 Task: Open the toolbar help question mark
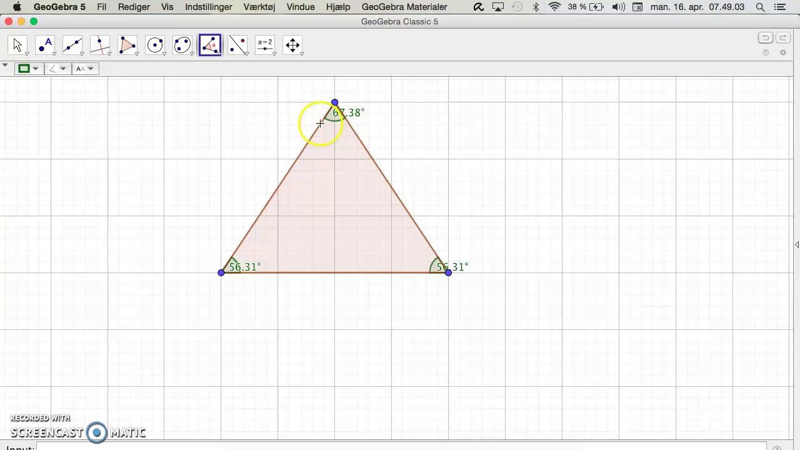pyautogui.click(x=766, y=53)
